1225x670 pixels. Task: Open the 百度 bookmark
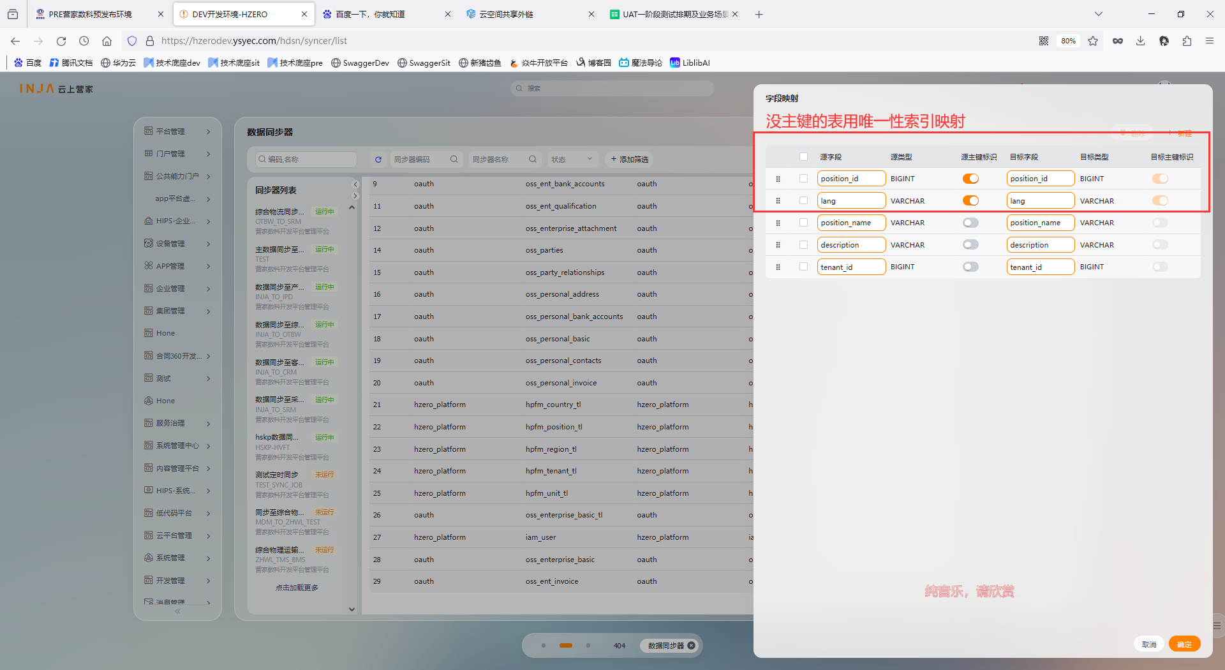[28, 63]
